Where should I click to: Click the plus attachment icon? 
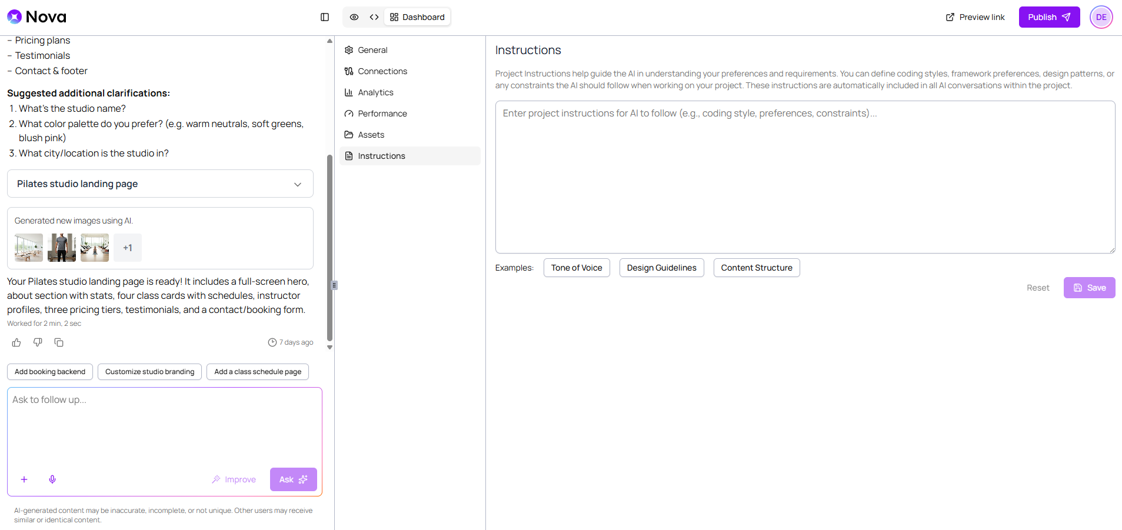[24, 479]
